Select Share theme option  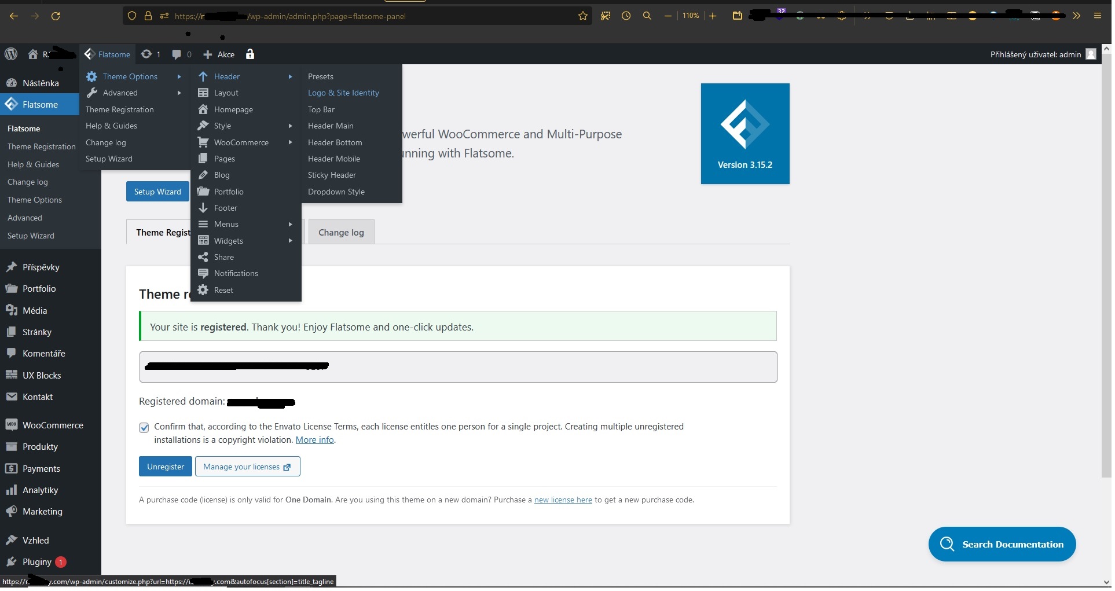click(x=245, y=257)
